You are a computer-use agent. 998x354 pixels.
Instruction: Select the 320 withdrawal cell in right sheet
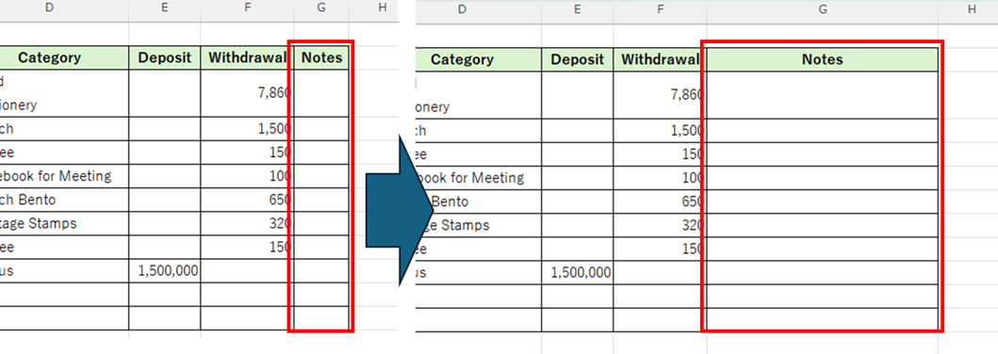click(x=661, y=225)
